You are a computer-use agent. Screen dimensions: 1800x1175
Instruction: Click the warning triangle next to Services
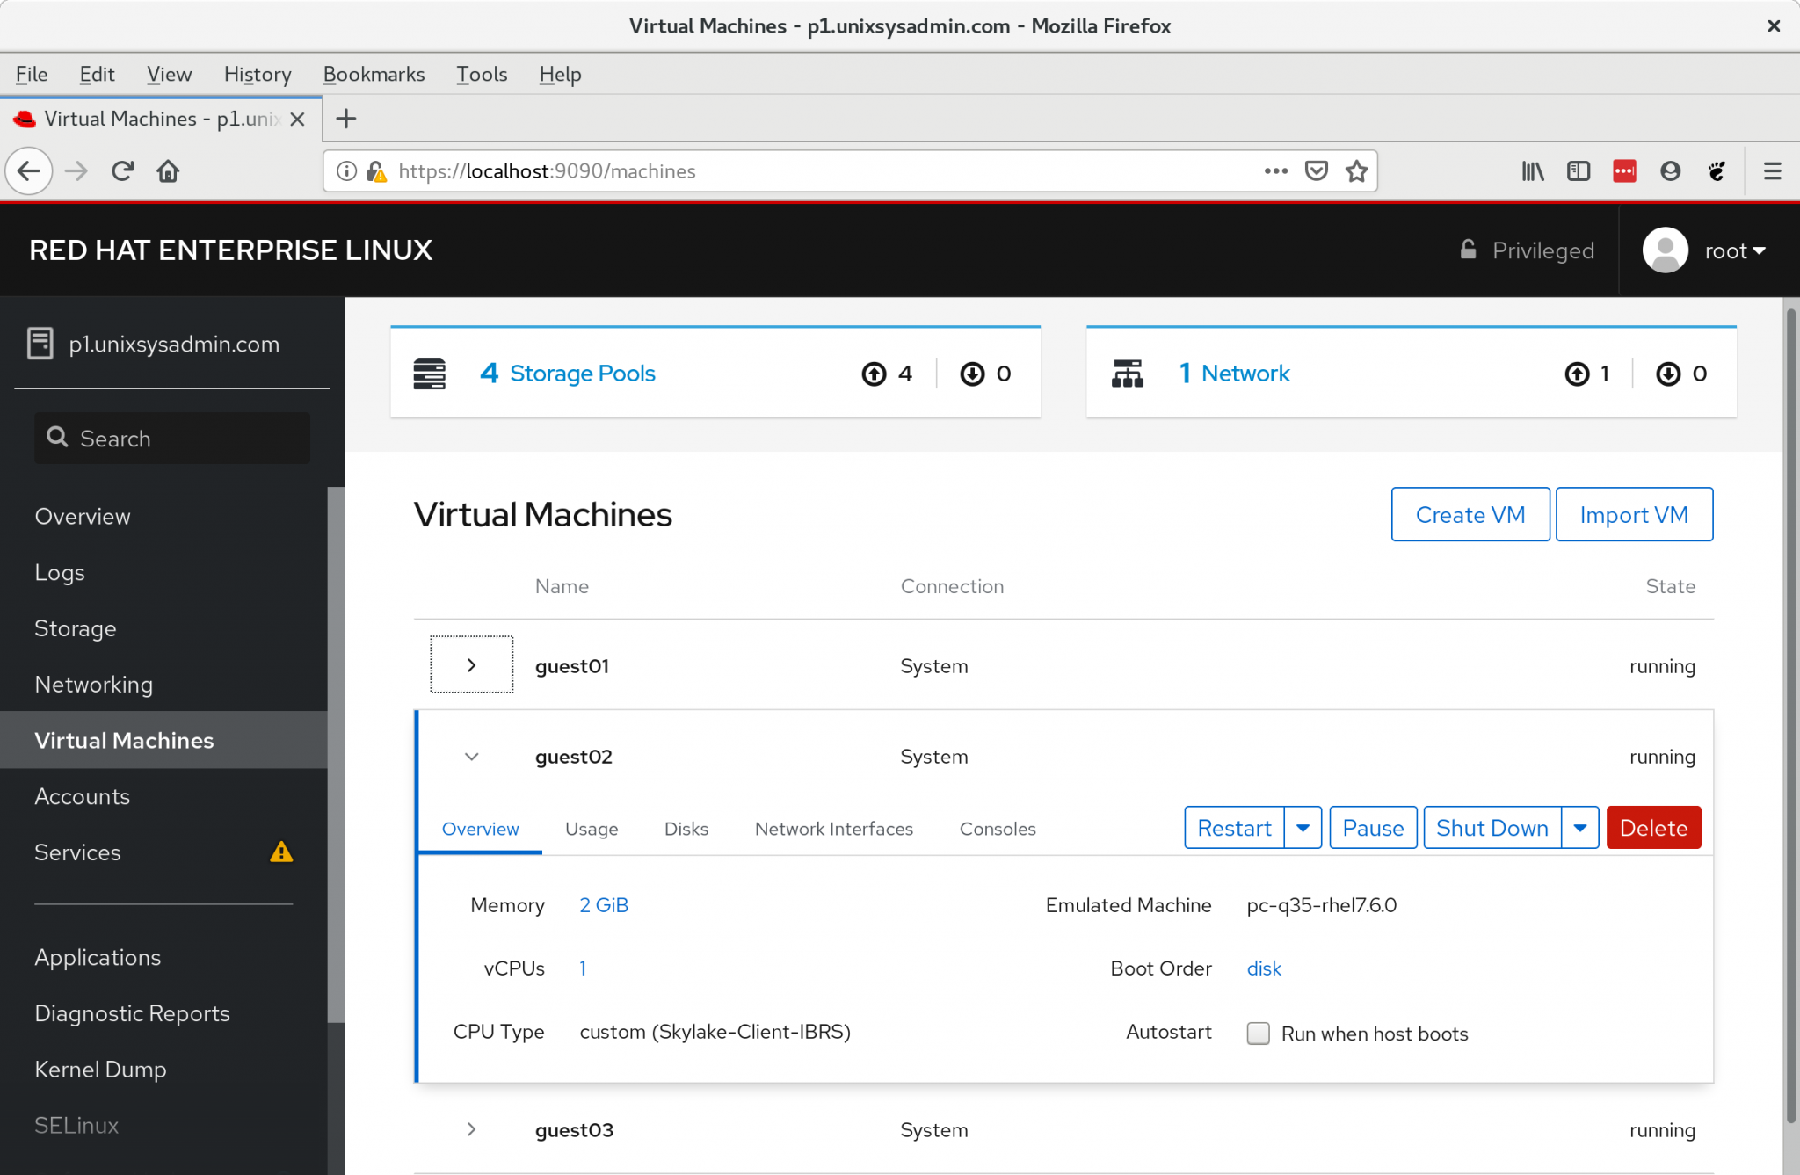pyautogui.click(x=281, y=852)
